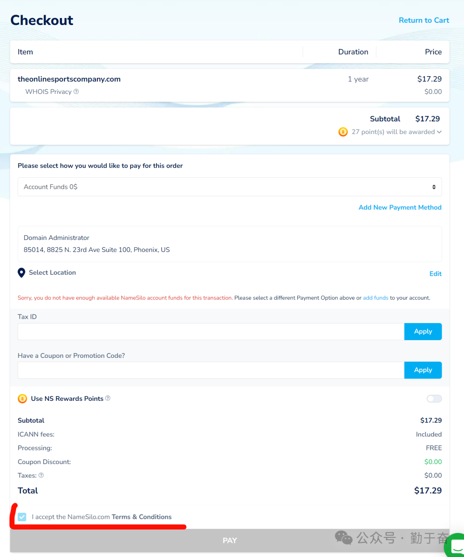Uncheck the accept Terms & Conditions checkbox
Screen dimensions: 464x557
[x=22, y=517]
